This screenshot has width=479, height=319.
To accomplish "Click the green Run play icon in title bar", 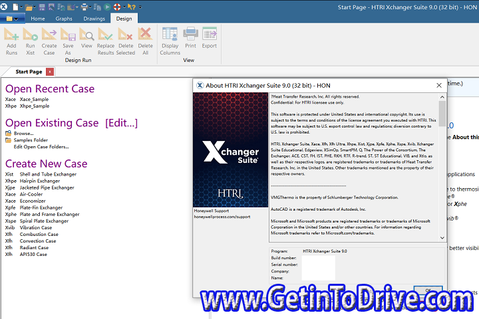I will [107, 7].
